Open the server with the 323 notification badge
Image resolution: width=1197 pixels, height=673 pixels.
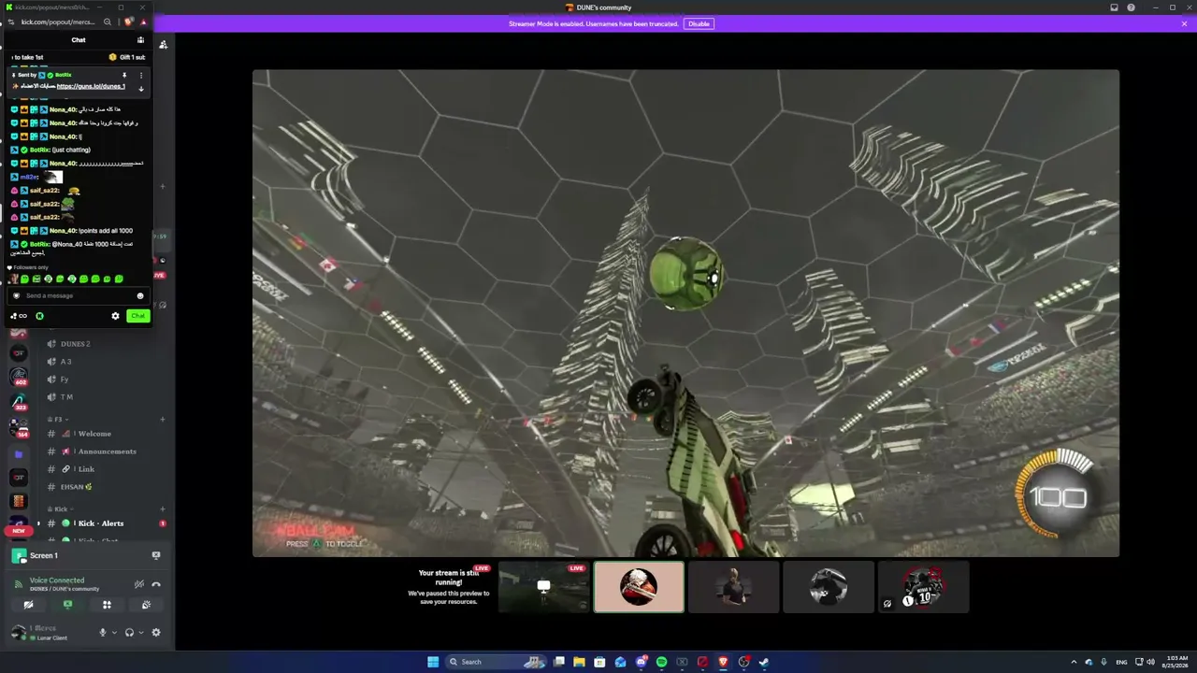pyautogui.click(x=19, y=403)
